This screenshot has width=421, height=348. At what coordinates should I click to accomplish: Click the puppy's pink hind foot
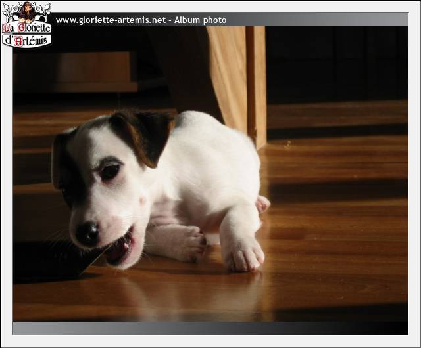[262, 204]
